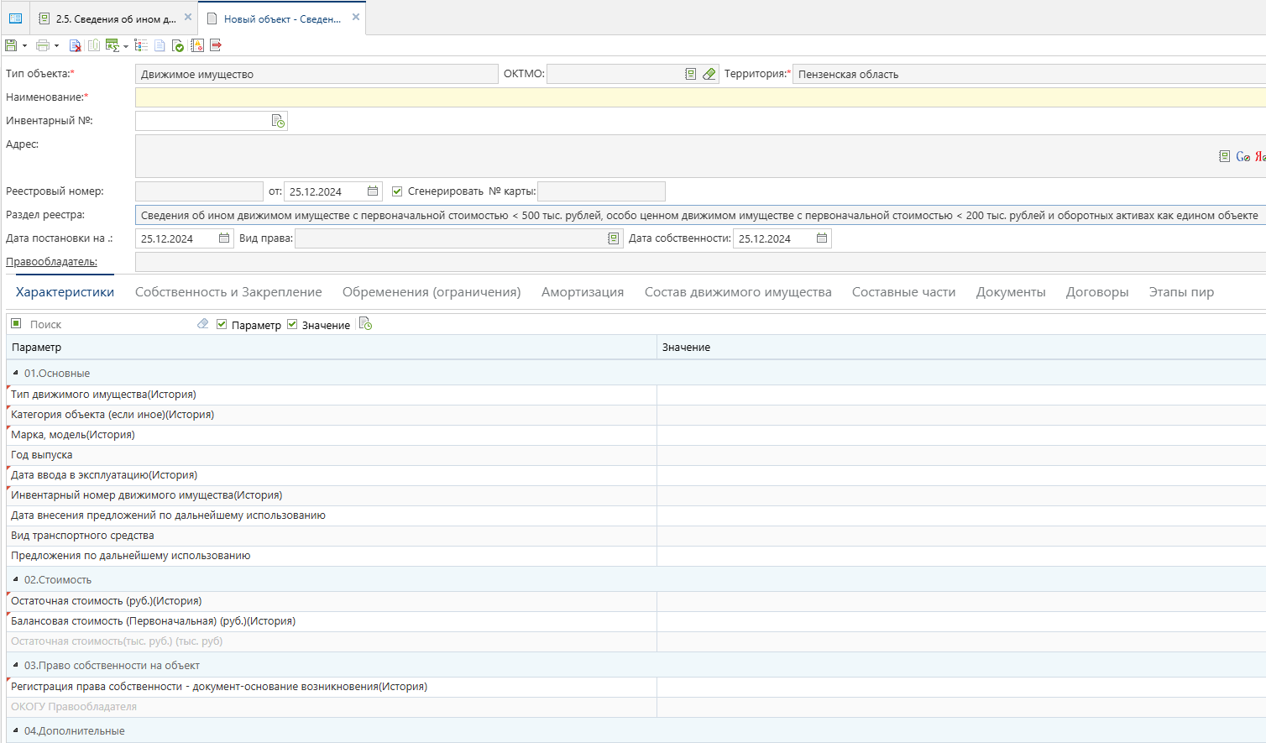Open the Состав движимого имущества tab

tap(738, 292)
